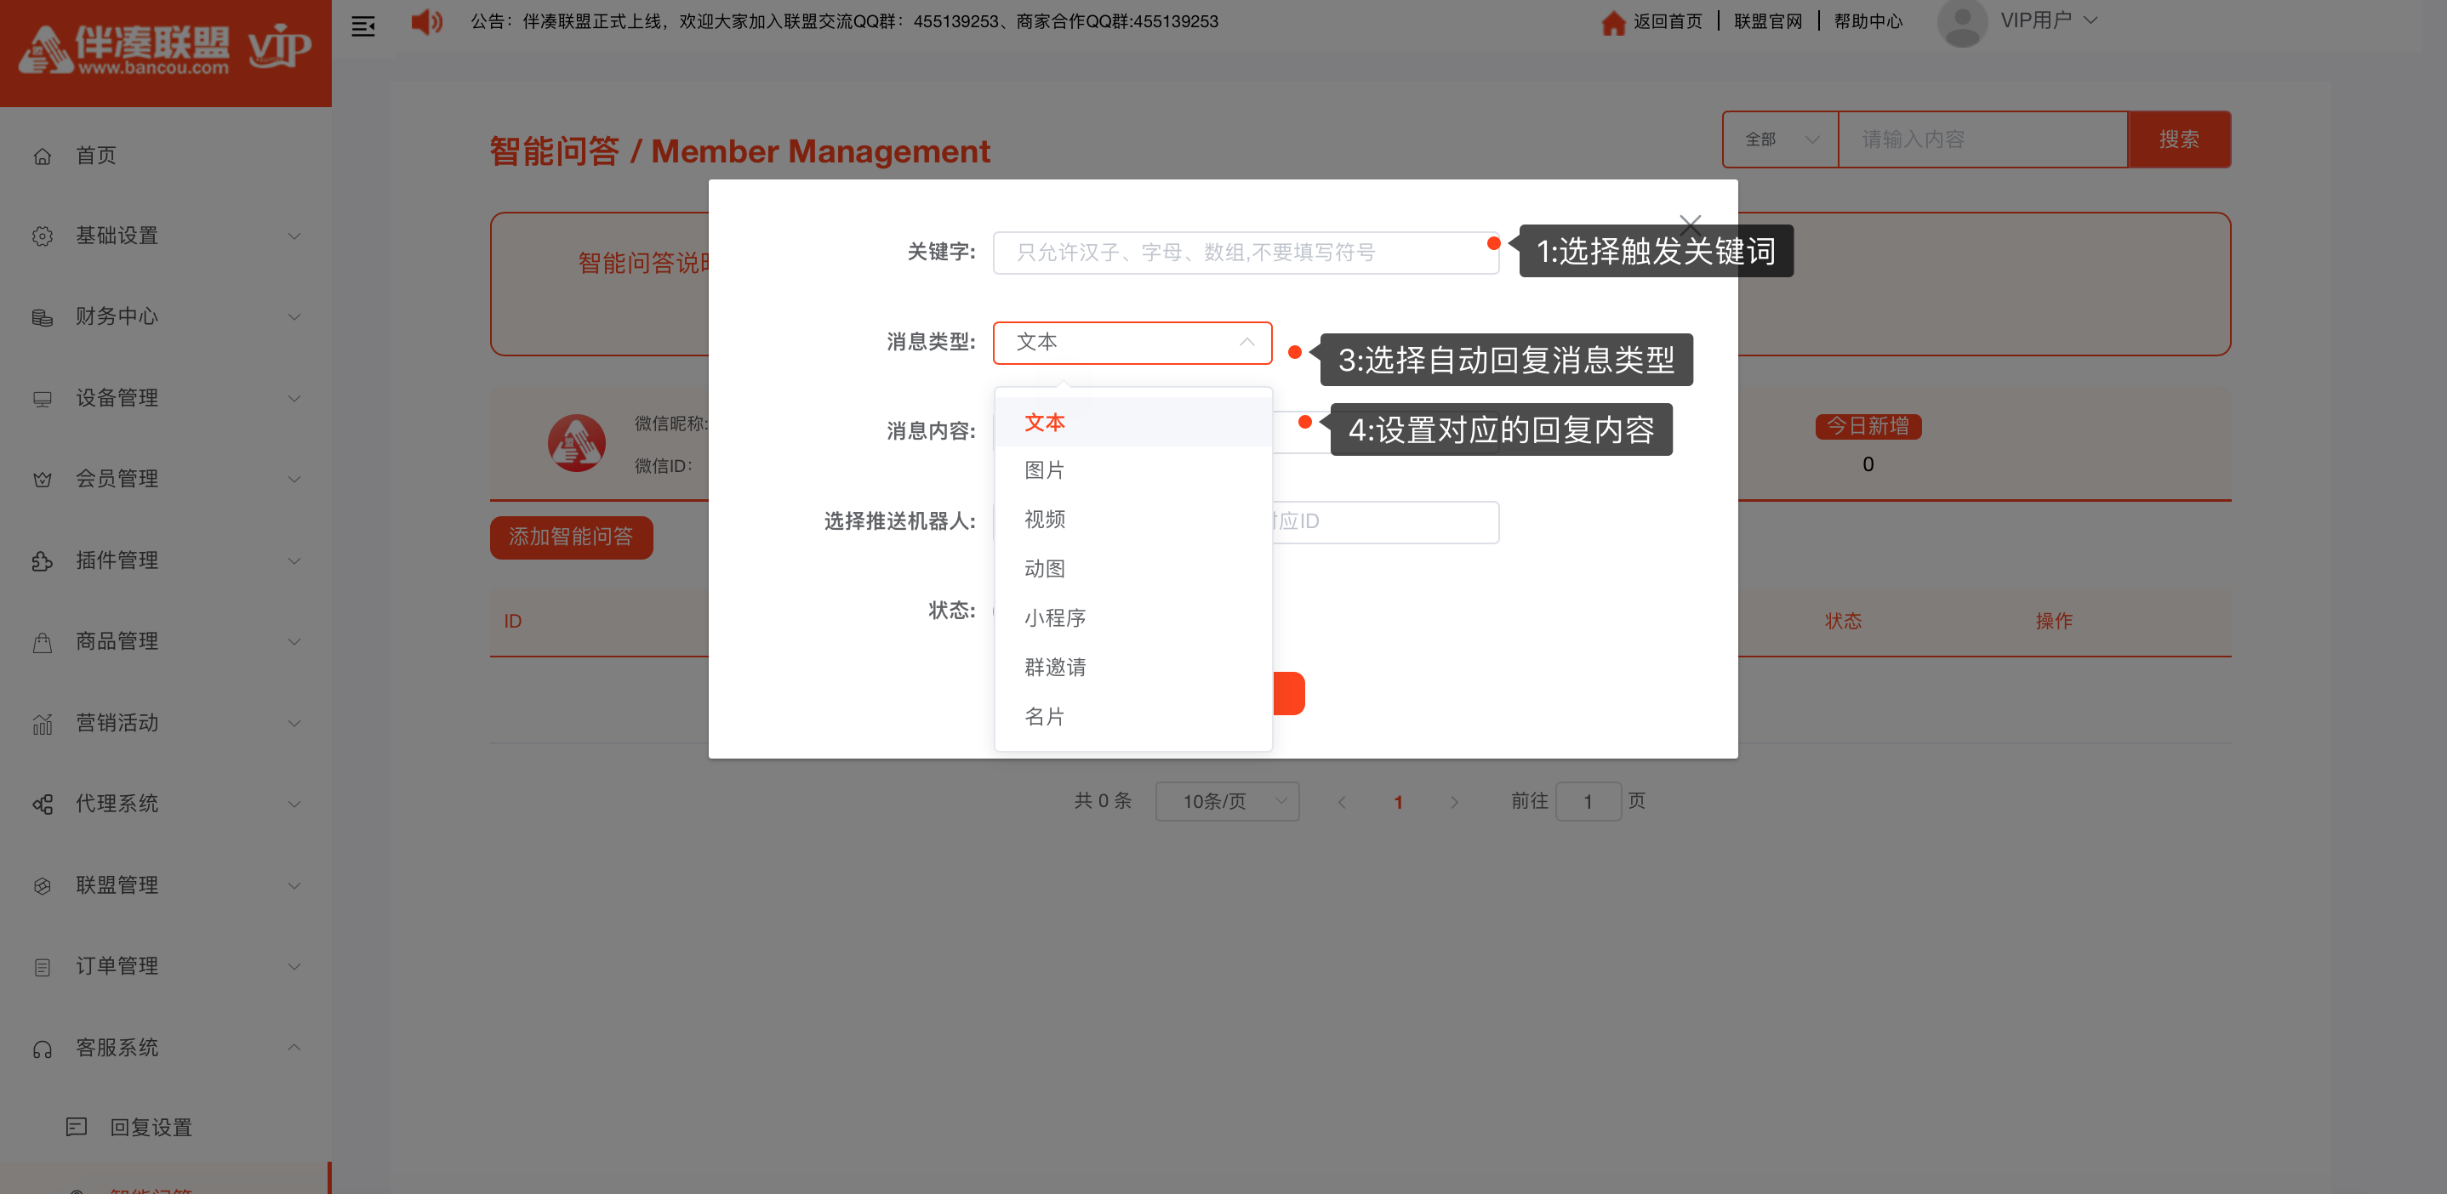Select 小程序 in message type list
The image size is (2447, 1194).
tap(1132, 619)
